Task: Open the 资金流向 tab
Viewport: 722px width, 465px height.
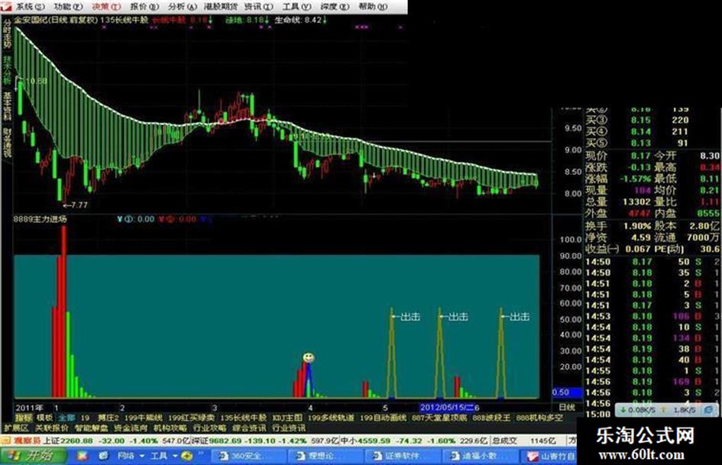Action: 131,428
